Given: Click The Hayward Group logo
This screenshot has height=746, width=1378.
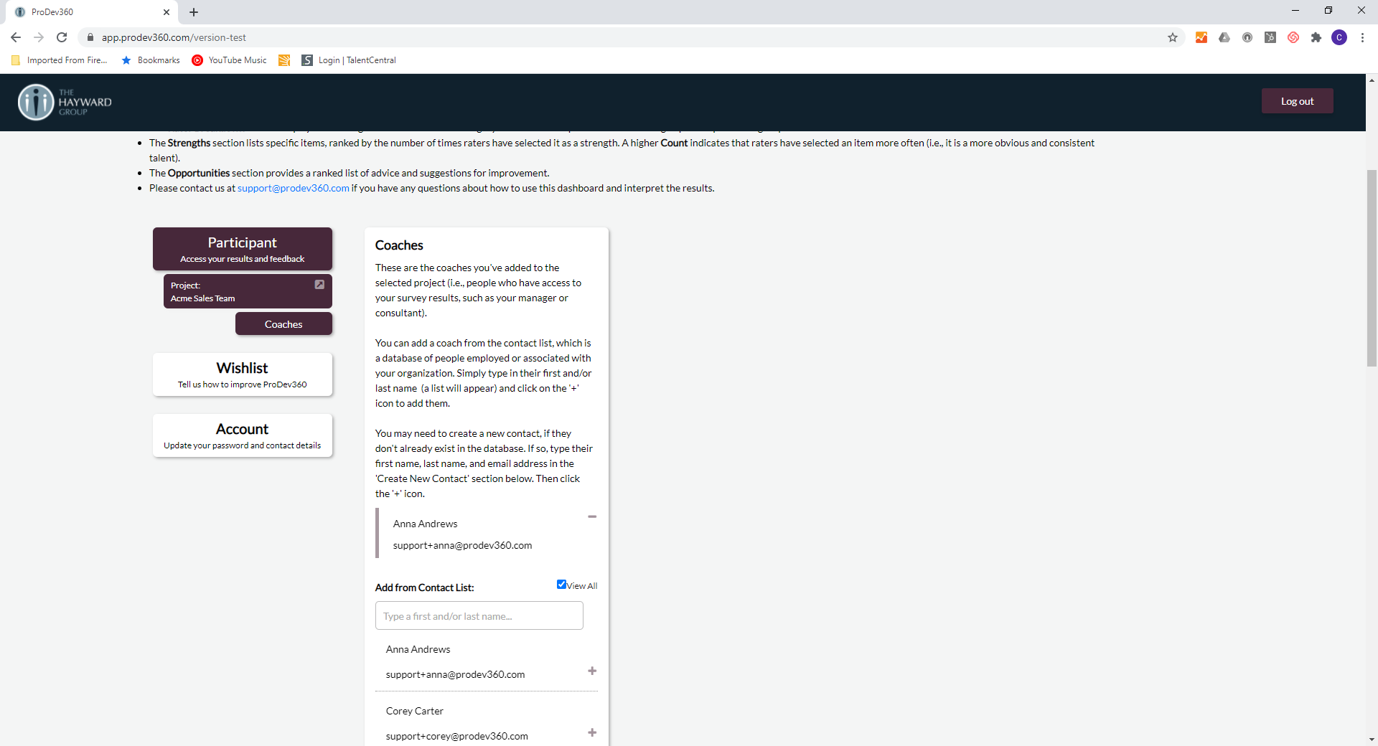Looking at the screenshot, I should [65, 102].
